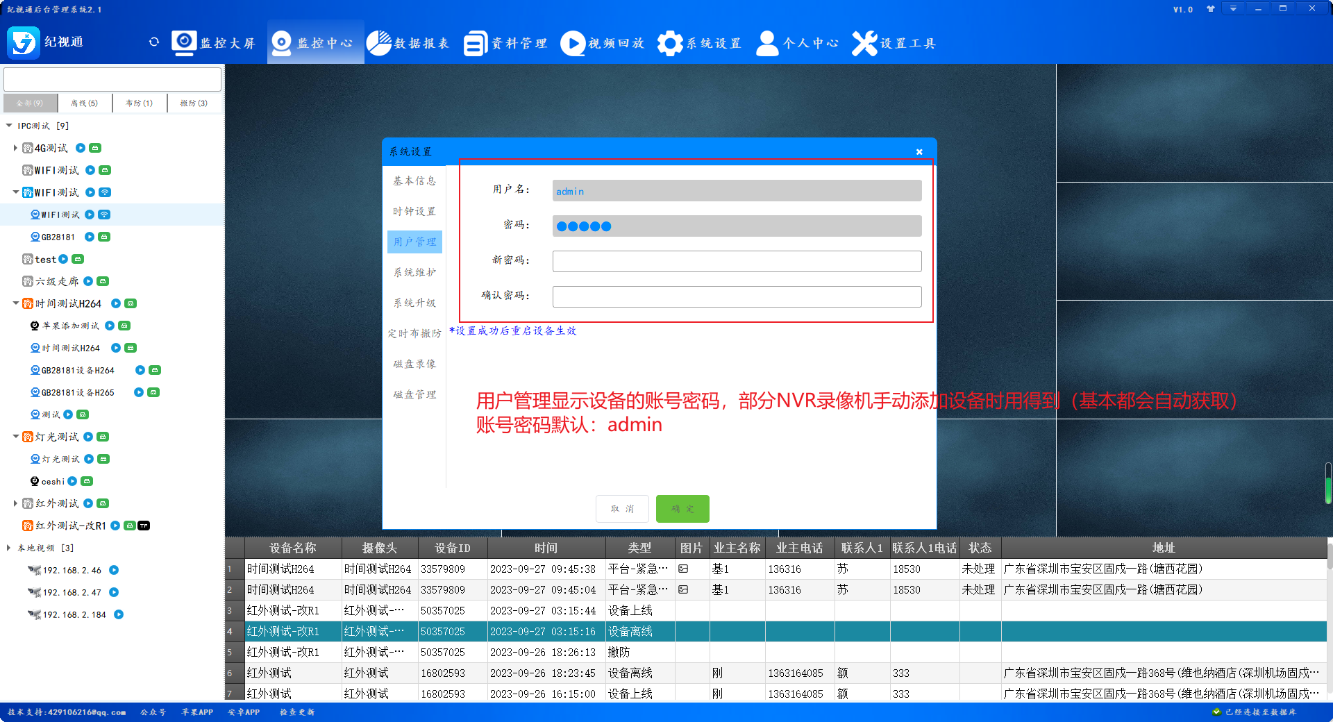The width and height of the screenshot is (1333, 722).
Task: Play video for GB28181设备H264
Action: coord(140,370)
